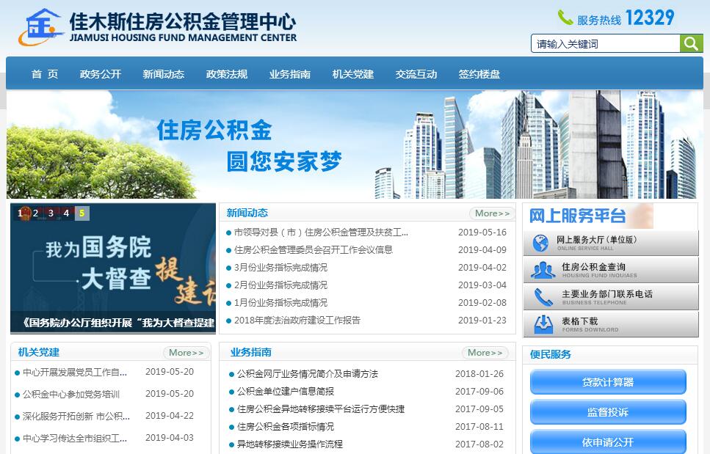The width and height of the screenshot is (710, 454).
Task: Click the green phone hotline icon
Action: pyautogui.click(x=565, y=18)
